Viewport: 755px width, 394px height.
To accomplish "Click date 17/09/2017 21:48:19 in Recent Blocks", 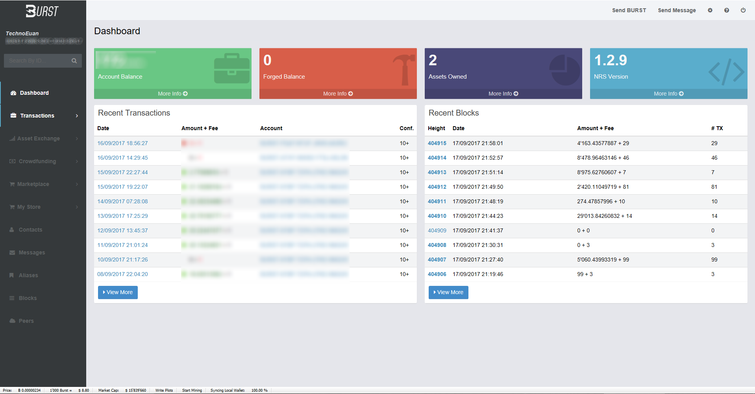I will (x=478, y=201).
